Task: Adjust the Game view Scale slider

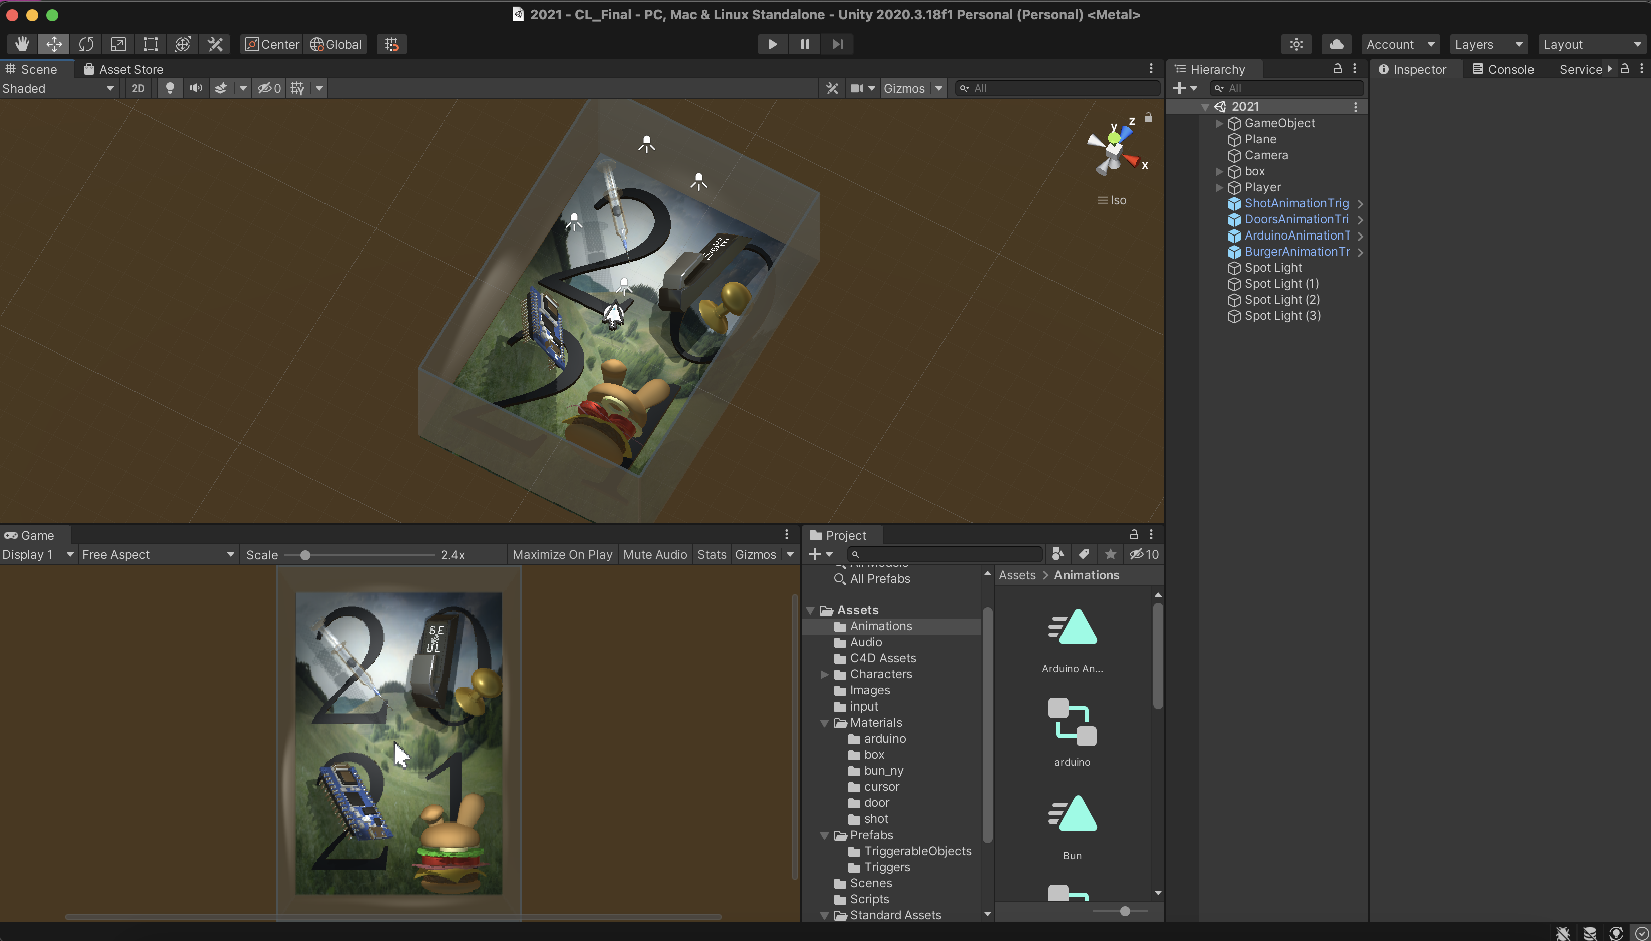Action: (x=305, y=555)
